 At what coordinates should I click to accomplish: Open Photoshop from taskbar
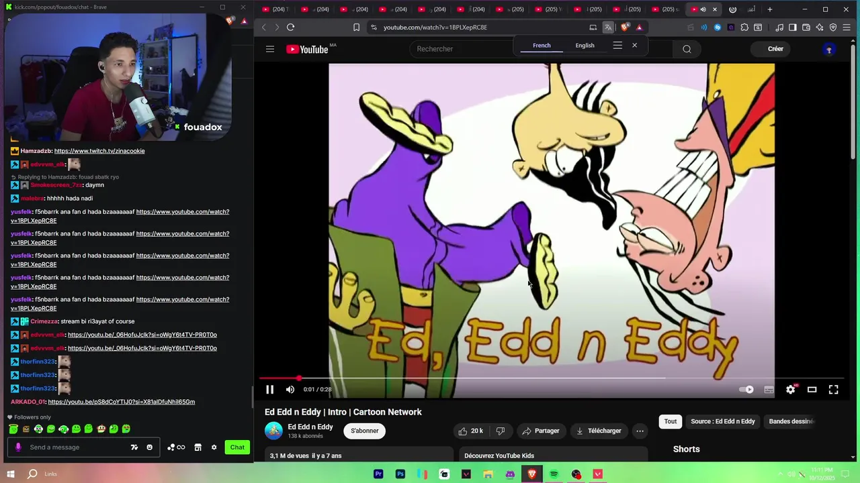tap(400, 474)
